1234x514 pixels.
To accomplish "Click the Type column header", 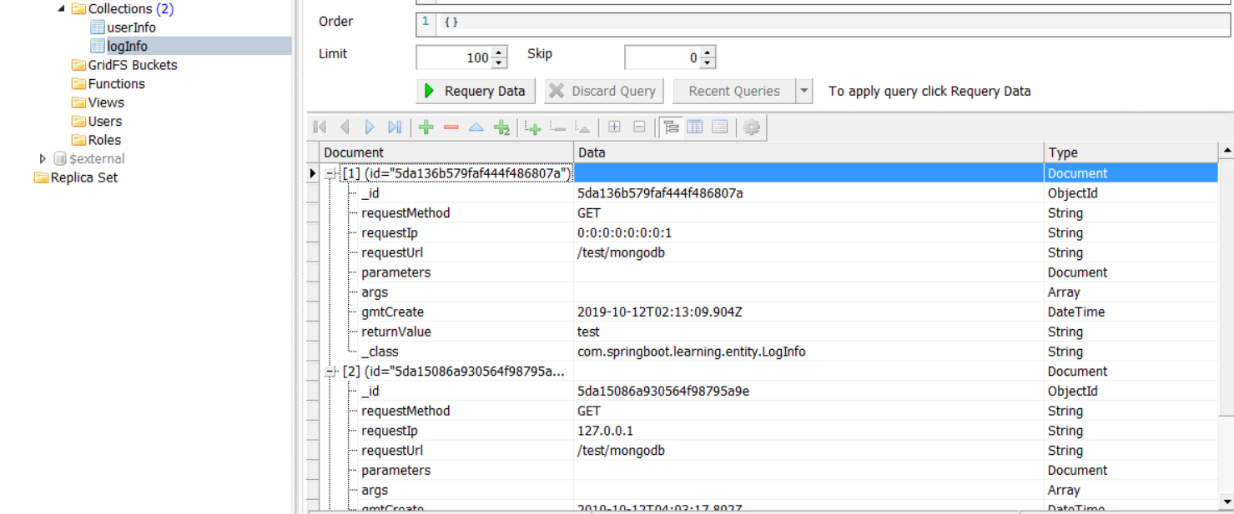I will (1131, 152).
